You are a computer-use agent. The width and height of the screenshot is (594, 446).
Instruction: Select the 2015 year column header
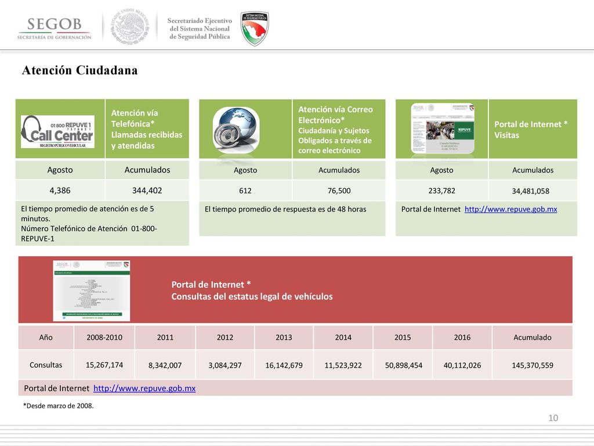pyautogui.click(x=403, y=337)
